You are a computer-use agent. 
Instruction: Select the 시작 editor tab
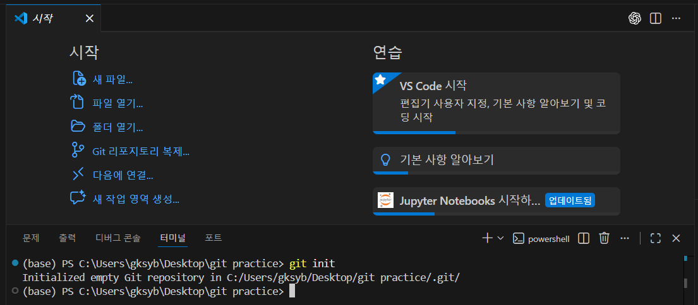click(54, 18)
